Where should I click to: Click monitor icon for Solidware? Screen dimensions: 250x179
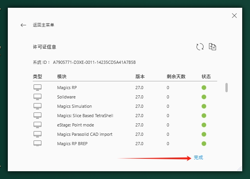tap(37, 97)
